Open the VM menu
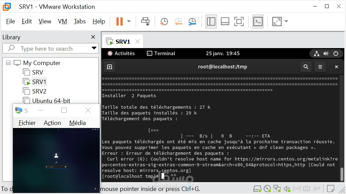Viewport: 346px width, 194px height. click(62, 21)
